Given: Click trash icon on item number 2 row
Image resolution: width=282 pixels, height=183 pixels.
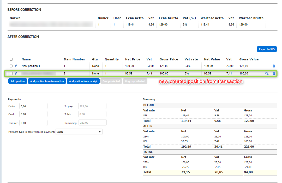Looking at the screenshot, I should (x=274, y=74).
